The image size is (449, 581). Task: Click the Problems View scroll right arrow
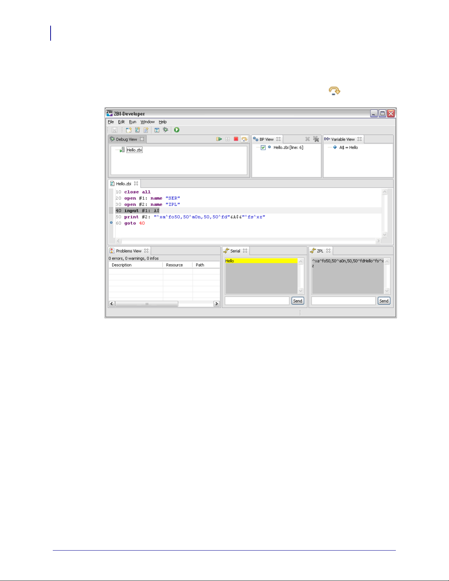(x=217, y=304)
